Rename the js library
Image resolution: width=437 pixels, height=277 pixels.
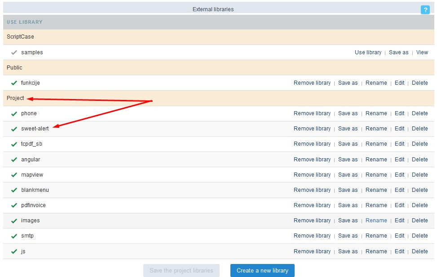click(376, 251)
